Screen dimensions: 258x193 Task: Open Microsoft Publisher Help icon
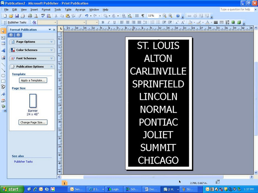(x=178, y=16)
